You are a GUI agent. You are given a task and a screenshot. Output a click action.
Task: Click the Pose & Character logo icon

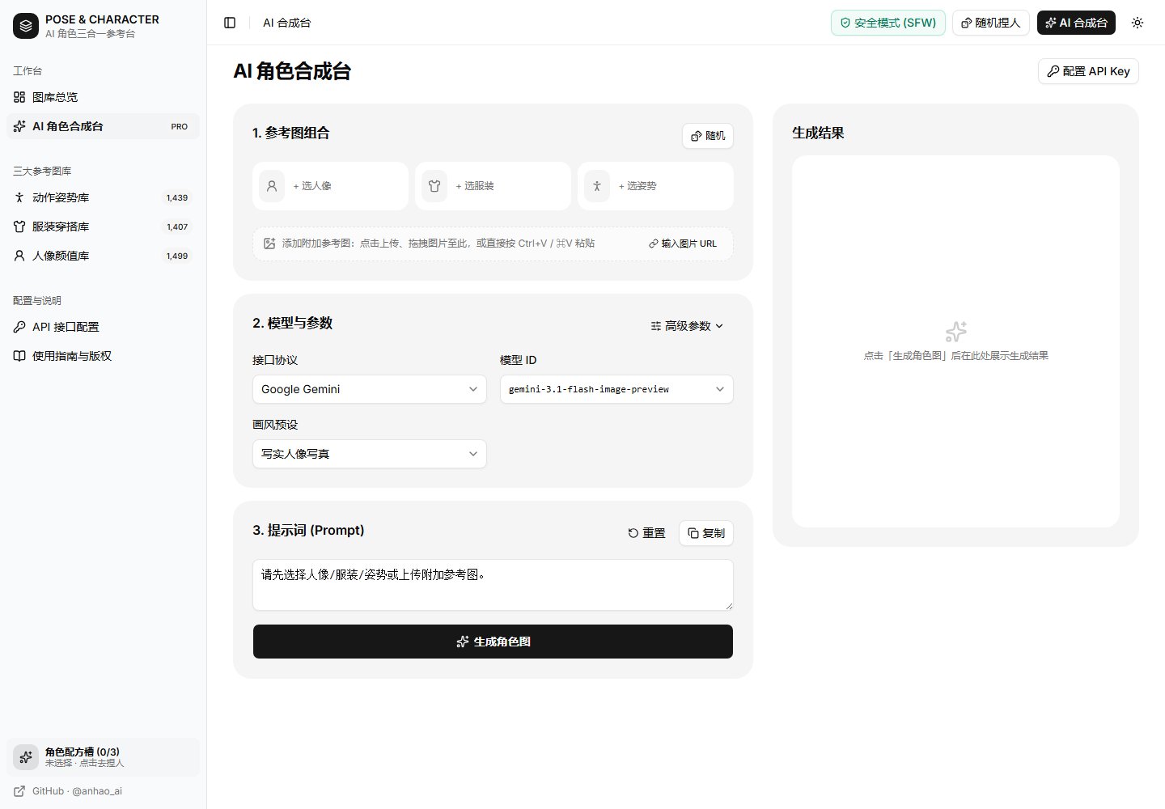(26, 26)
